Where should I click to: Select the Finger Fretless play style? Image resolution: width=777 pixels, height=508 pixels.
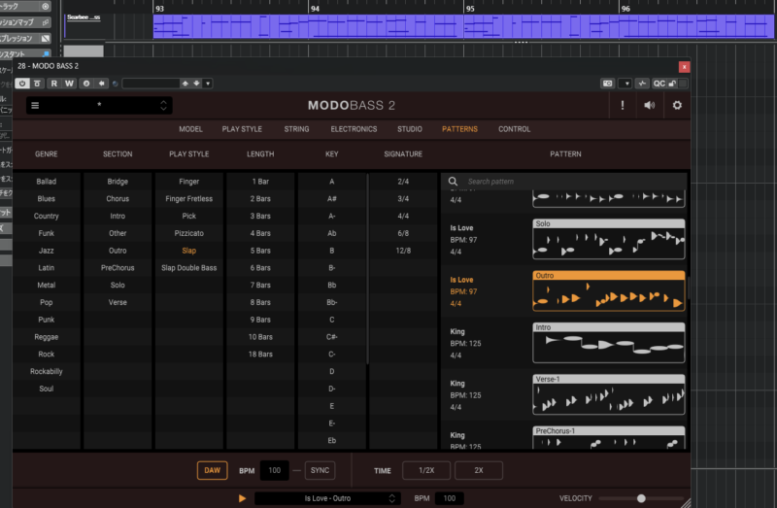point(188,199)
